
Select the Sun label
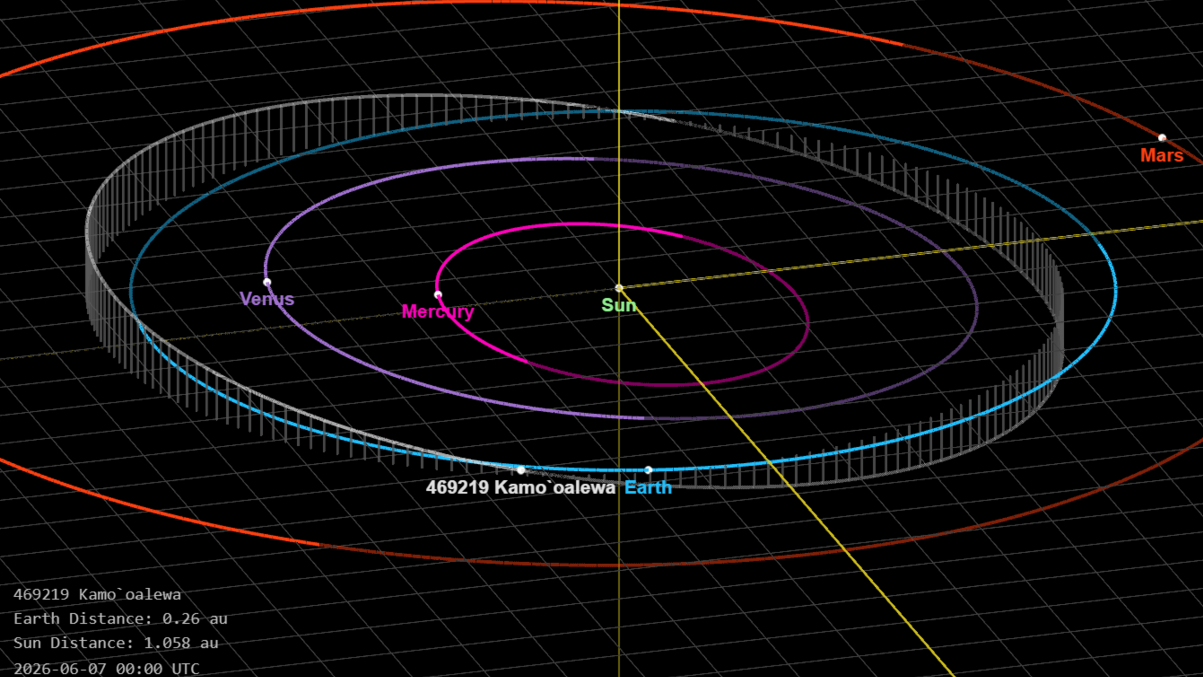pyautogui.click(x=619, y=305)
